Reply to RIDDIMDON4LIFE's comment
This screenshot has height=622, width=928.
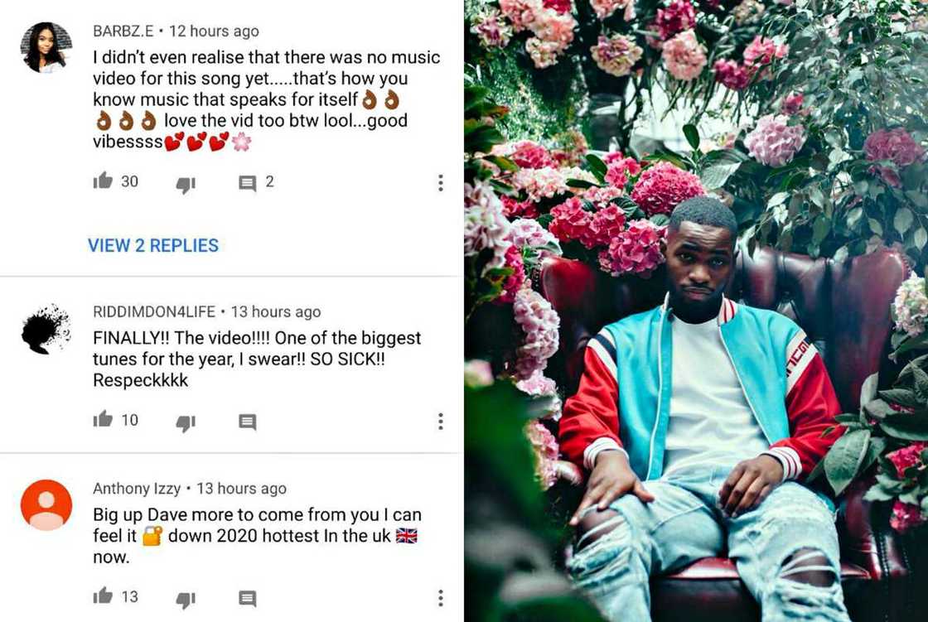(x=248, y=422)
